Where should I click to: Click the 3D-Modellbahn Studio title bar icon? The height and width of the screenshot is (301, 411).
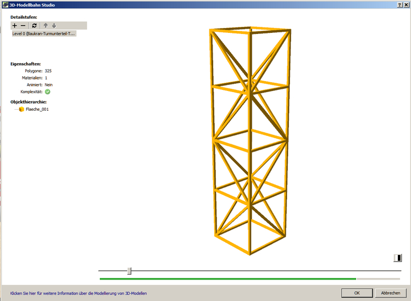(5, 5)
